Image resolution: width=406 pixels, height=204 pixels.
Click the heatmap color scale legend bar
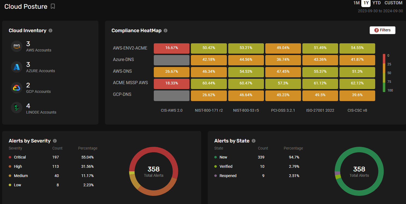tap(384, 73)
